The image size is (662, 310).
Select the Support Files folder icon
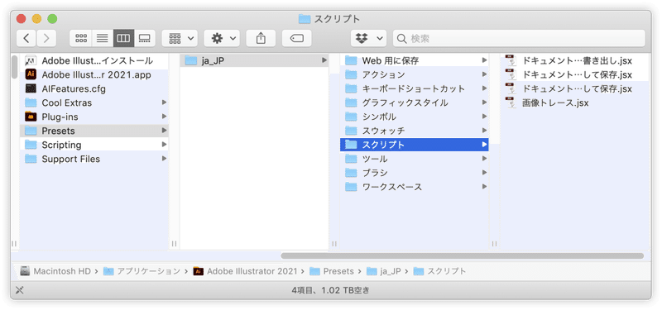[x=31, y=159]
